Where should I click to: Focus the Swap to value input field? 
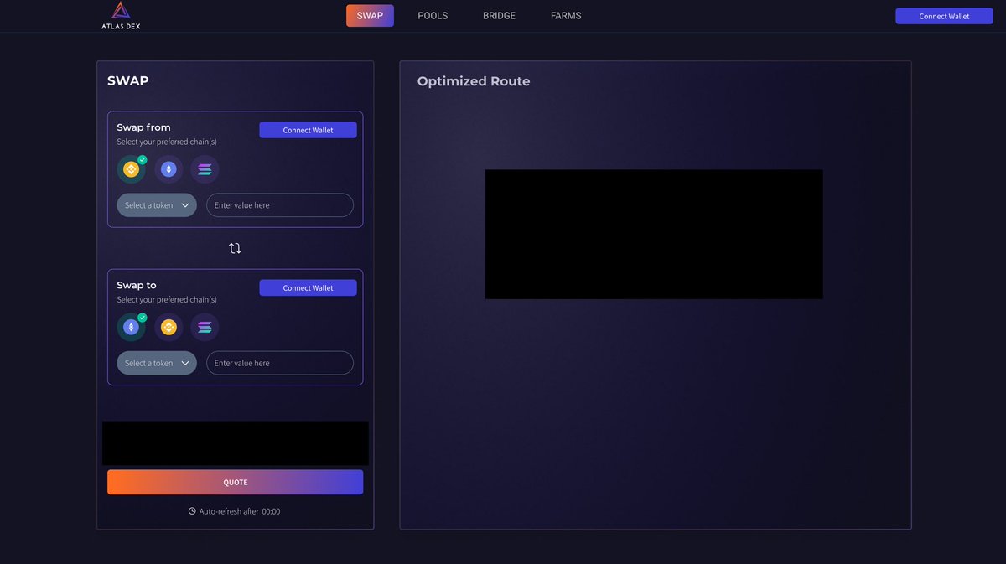coord(280,363)
